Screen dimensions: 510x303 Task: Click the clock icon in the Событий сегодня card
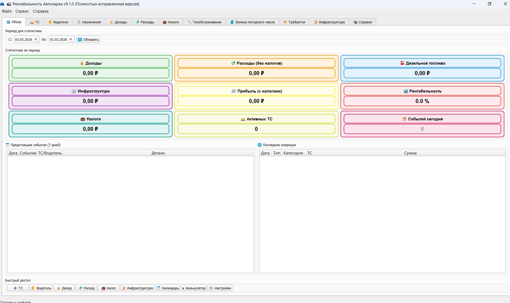click(405, 119)
